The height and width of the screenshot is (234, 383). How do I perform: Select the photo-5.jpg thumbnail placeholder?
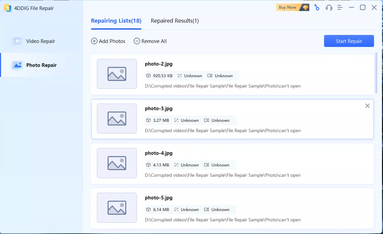[117, 208]
